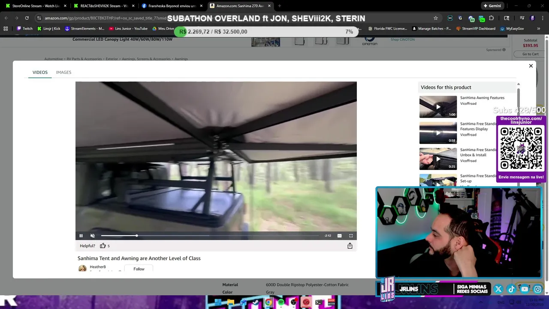Show more bookmarks with the overflow chevron
This screenshot has width=549, height=309.
pyautogui.click(x=539, y=29)
